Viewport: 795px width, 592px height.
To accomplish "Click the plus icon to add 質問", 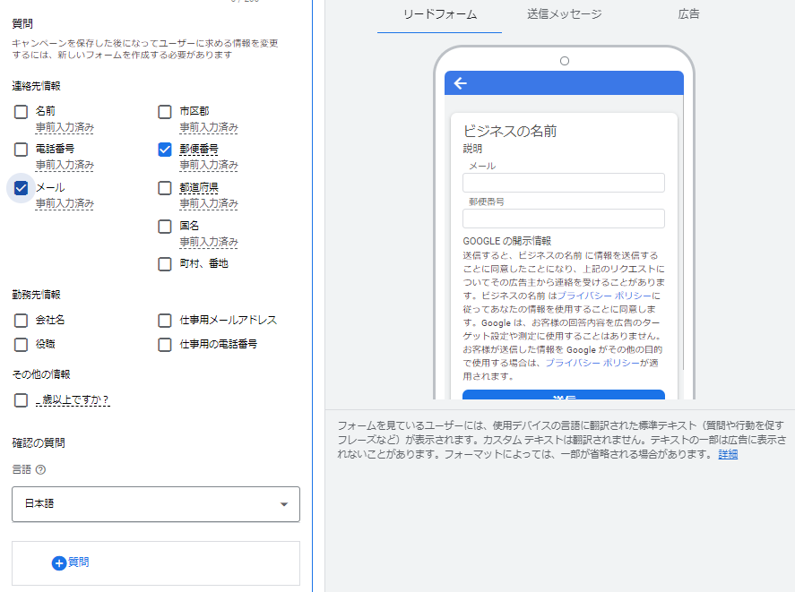I will [x=59, y=562].
